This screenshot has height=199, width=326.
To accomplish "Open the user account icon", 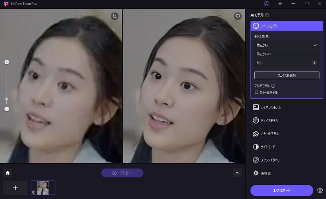I will pyautogui.click(x=267, y=4).
